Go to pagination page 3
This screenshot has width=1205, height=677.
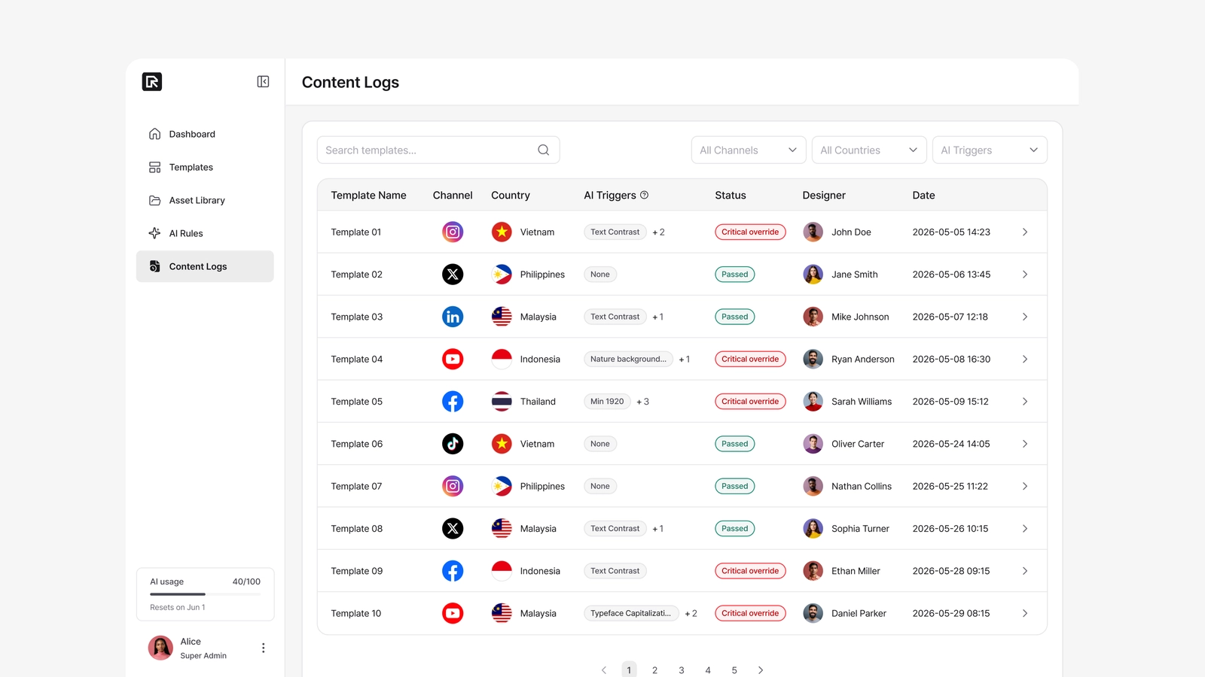[x=682, y=669]
